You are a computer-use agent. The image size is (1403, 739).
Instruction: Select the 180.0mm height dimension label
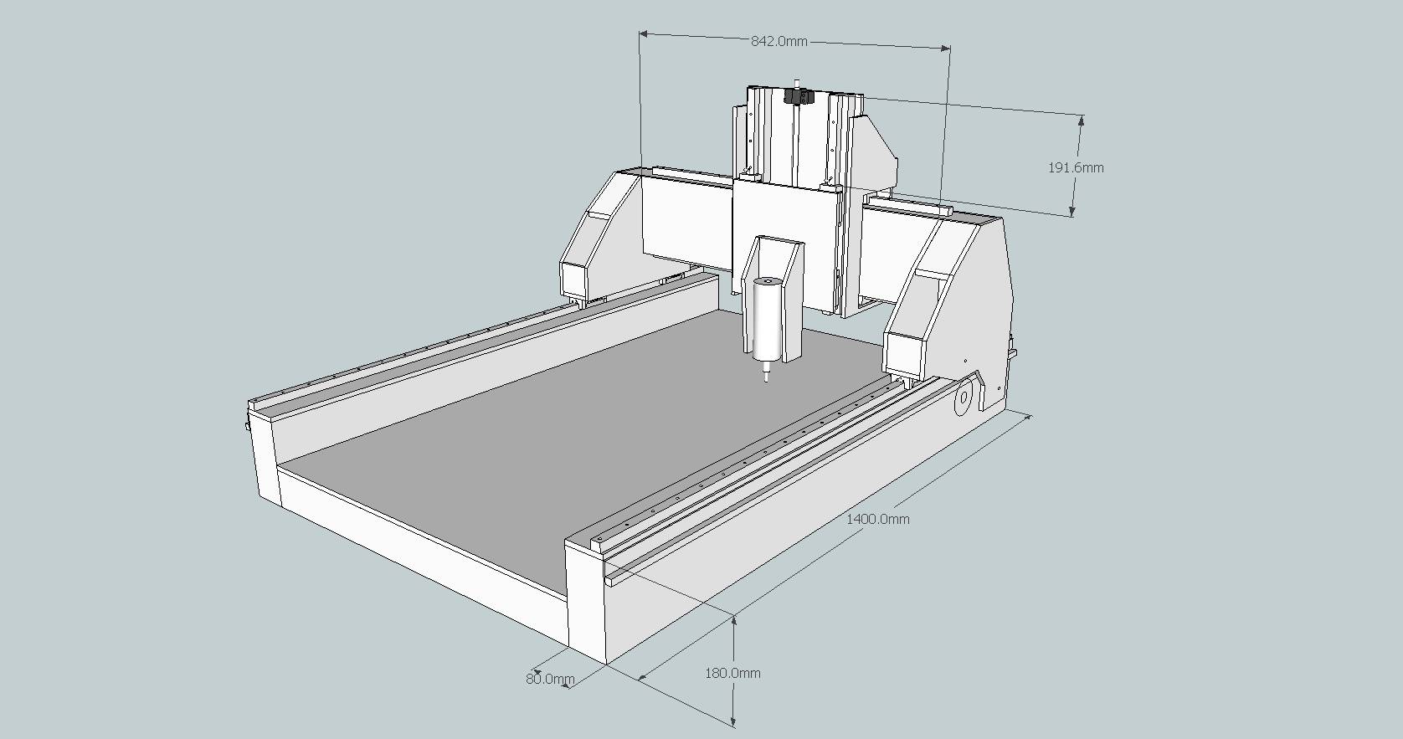732,673
